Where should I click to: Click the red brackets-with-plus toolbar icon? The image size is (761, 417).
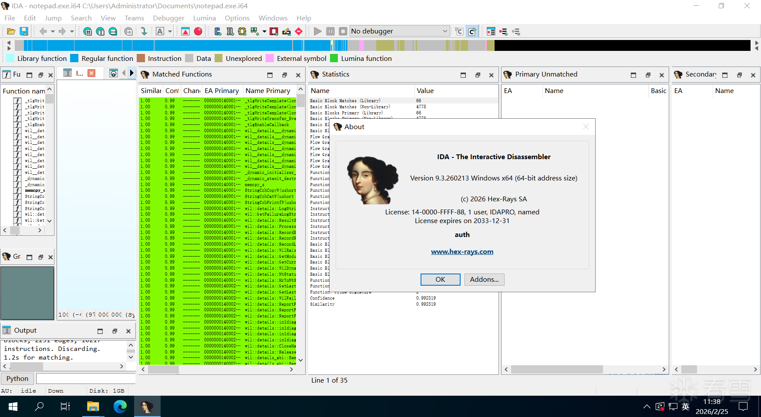tap(274, 31)
